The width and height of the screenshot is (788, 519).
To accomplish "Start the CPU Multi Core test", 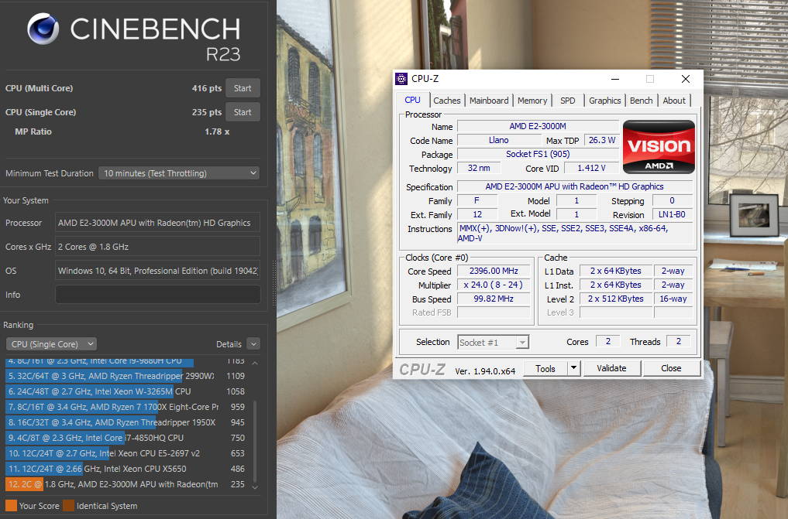I will click(x=243, y=88).
